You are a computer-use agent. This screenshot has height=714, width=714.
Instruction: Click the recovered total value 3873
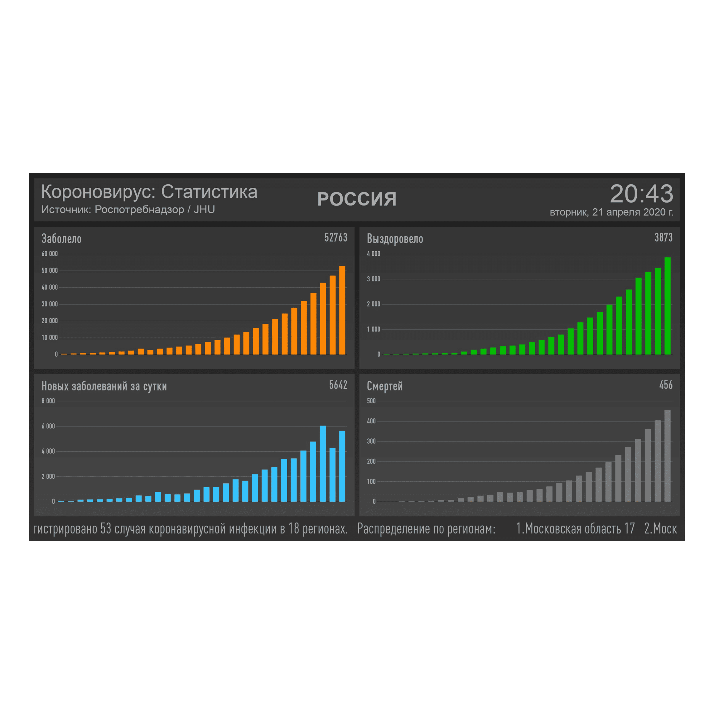pyautogui.click(x=663, y=238)
